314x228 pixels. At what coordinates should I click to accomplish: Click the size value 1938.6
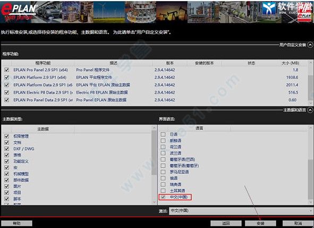click(x=292, y=77)
